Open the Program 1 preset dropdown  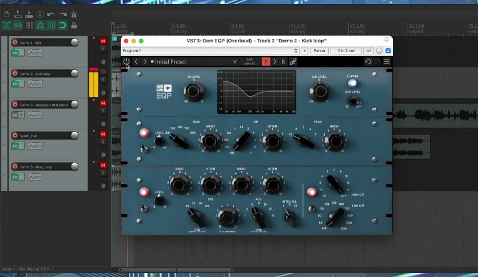pyautogui.click(x=210, y=50)
